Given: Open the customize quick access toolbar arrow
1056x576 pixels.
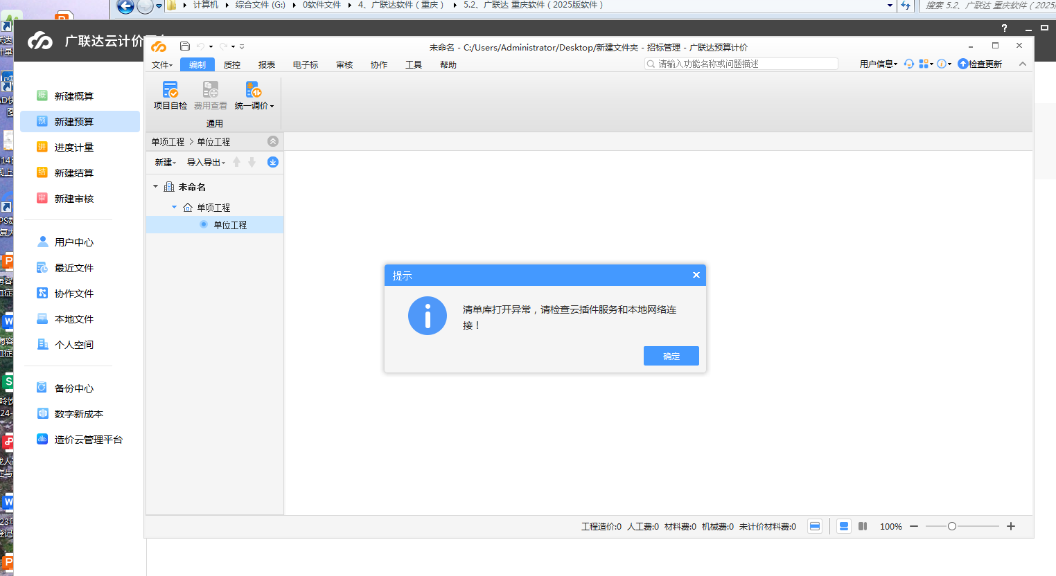Looking at the screenshot, I should (242, 47).
